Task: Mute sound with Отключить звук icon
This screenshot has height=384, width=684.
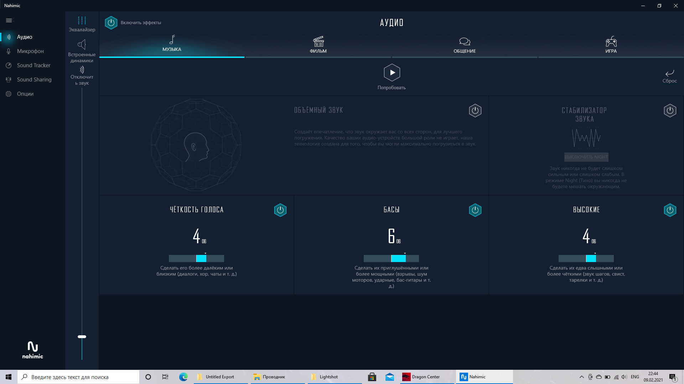Action: [x=82, y=75]
